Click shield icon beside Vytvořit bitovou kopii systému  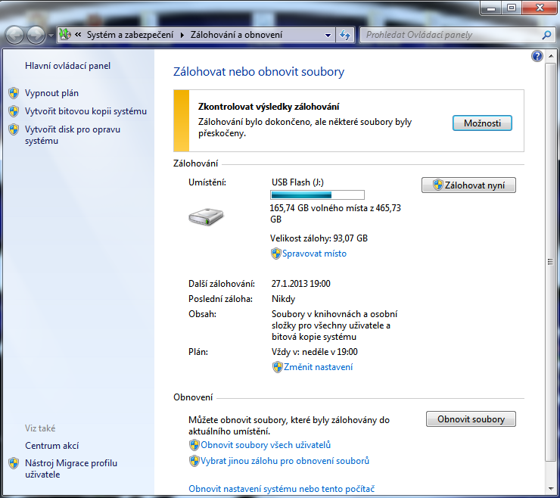14,111
